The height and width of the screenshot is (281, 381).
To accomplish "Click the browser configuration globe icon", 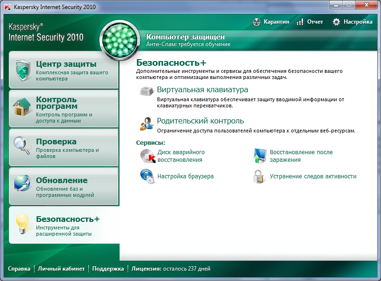I will (147, 176).
